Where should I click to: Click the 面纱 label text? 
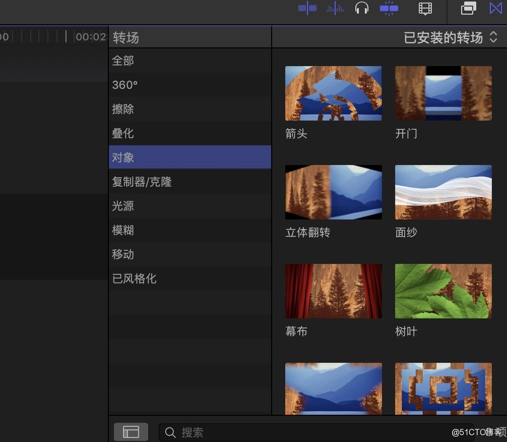[x=406, y=232]
